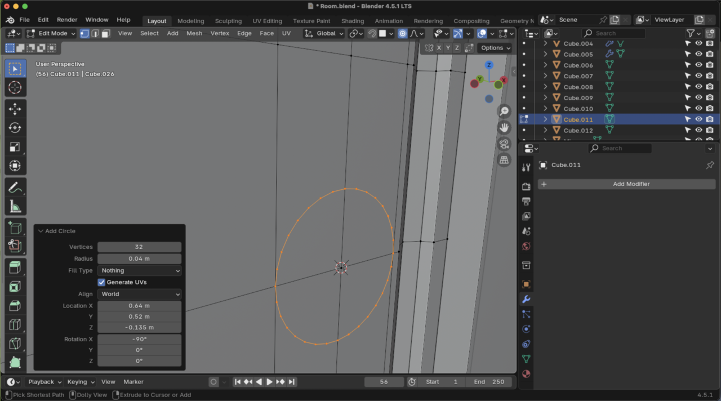Select the Rotate tool

(x=15, y=128)
